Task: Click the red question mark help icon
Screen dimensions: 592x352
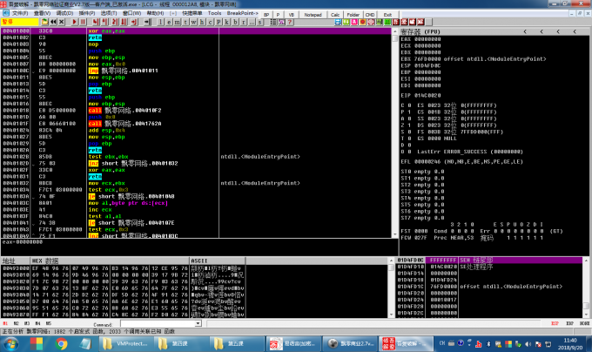Action: [x=290, y=22]
